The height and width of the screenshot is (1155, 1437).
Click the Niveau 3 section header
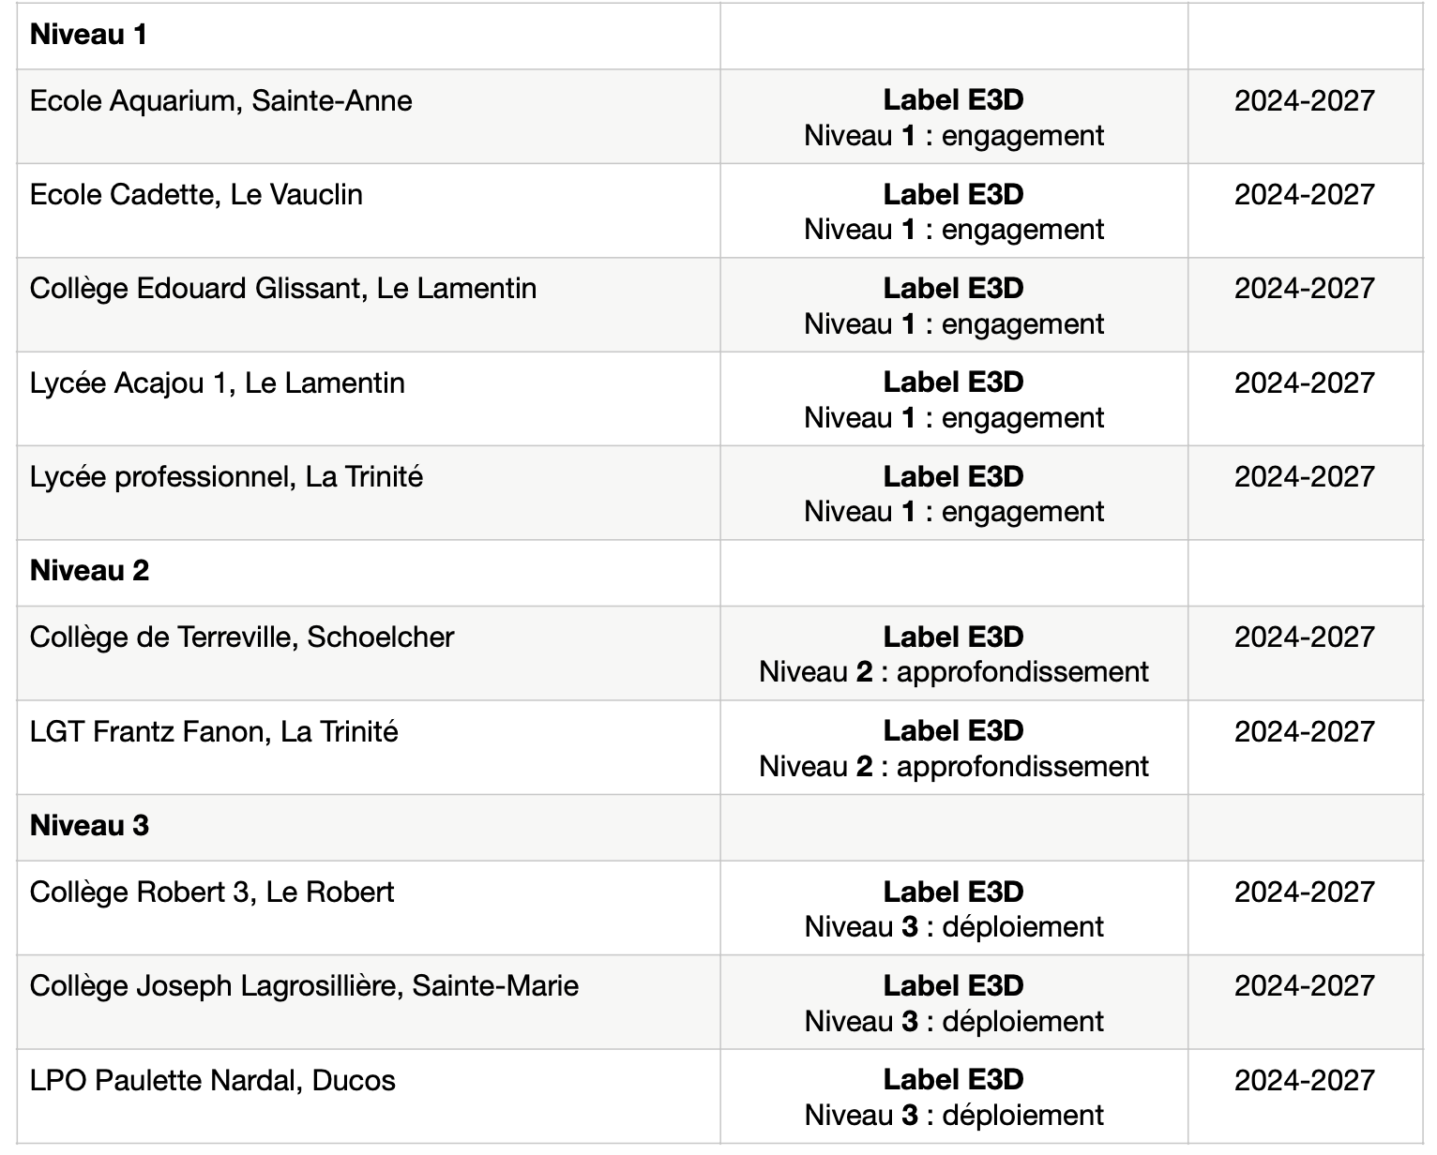point(89,826)
